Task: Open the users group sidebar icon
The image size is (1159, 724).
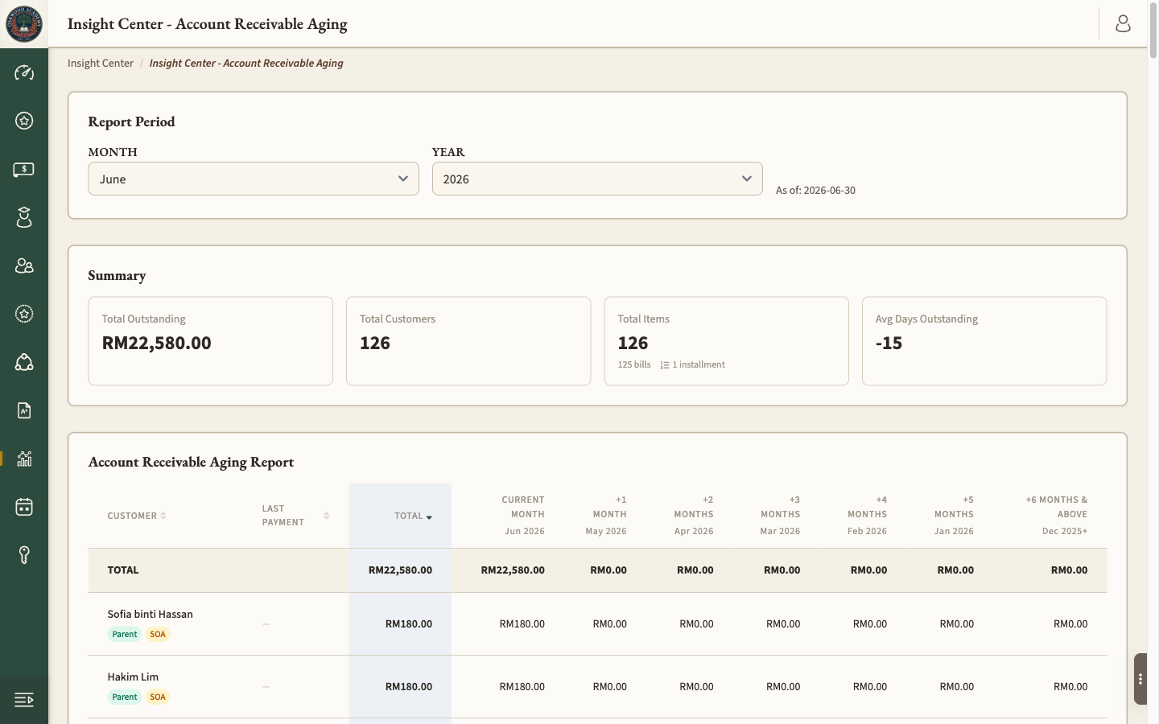Action: 24,265
